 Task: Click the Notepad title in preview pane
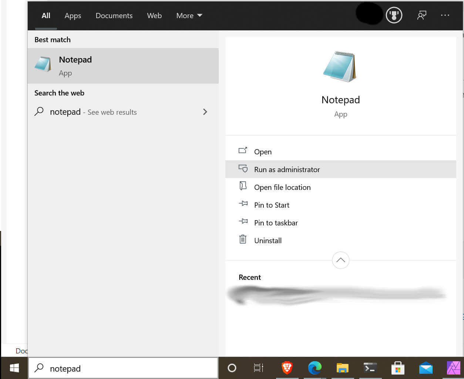(341, 100)
